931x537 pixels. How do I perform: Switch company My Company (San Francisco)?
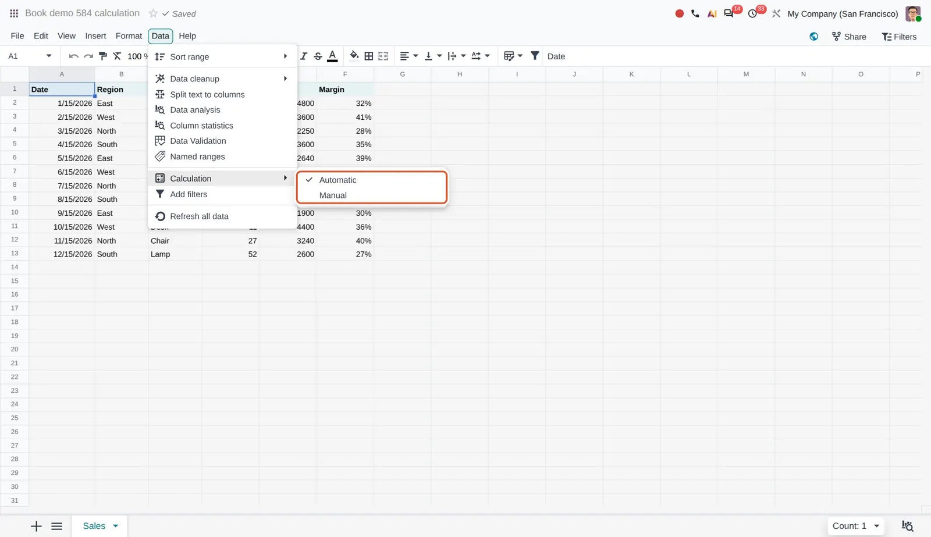coord(843,13)
